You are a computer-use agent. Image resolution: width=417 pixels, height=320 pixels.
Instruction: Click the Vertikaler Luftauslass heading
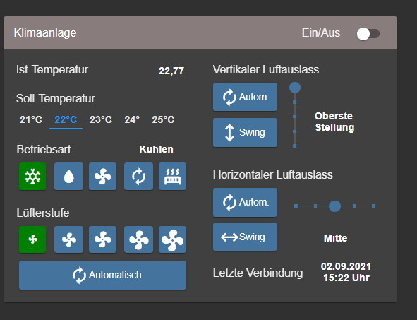[266, 70]
